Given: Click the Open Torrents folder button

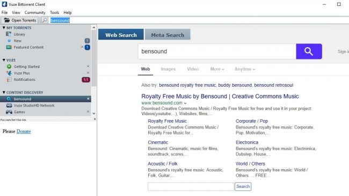Looking at the screenshot, I should 20,20.
